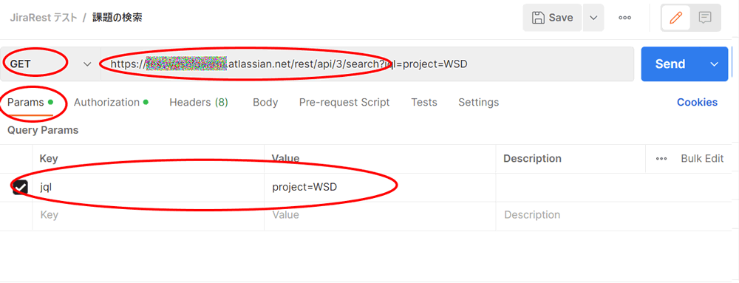Open the GET method dropdown

[50, 64]
